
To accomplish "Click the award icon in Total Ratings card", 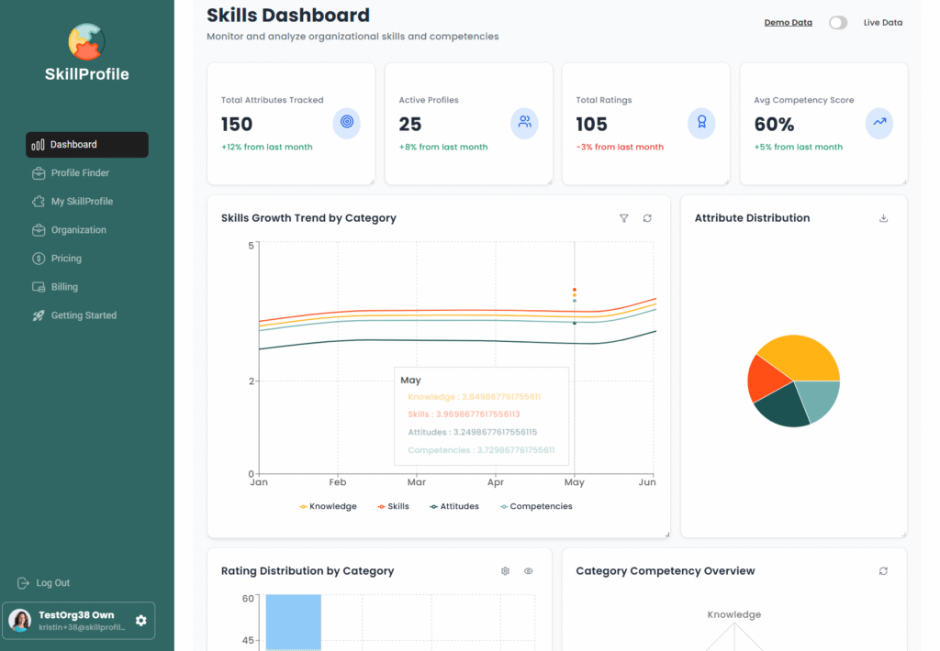I will pos(701,121).
